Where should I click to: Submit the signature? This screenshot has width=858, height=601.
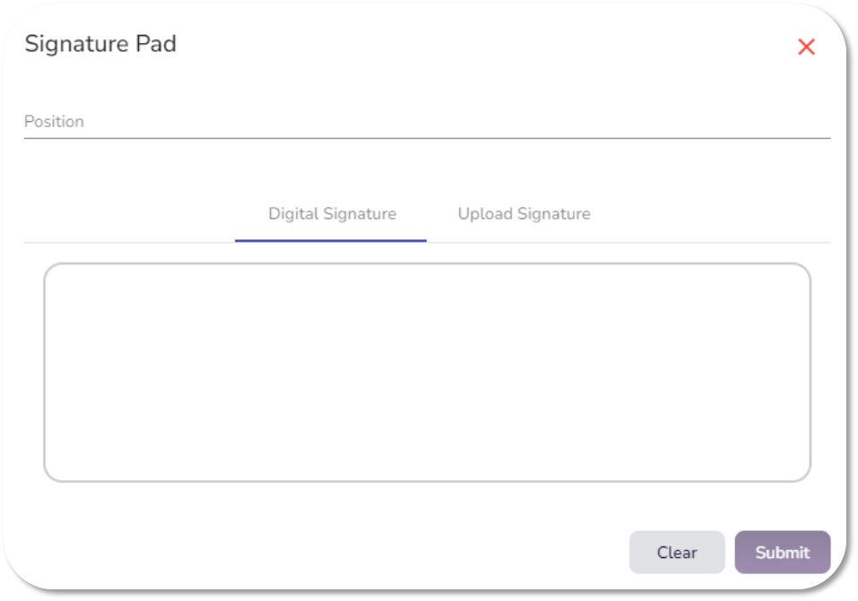pos(782,553)
